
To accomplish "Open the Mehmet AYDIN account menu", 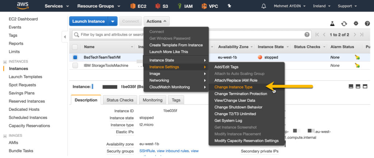I will (290, 6).
